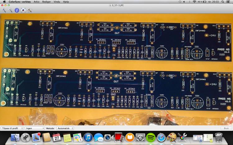Image resolution: width=233 pixels, height=145 pixels.
Task: Open the Arkiv menu
Action: pyautogui.click(x=37, y=2)
